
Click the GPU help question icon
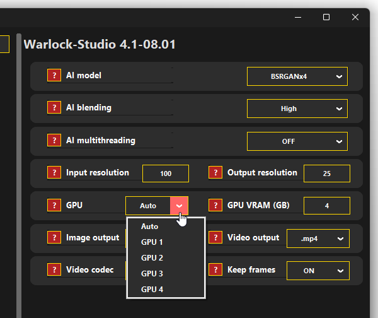click(x=54, y=205)
